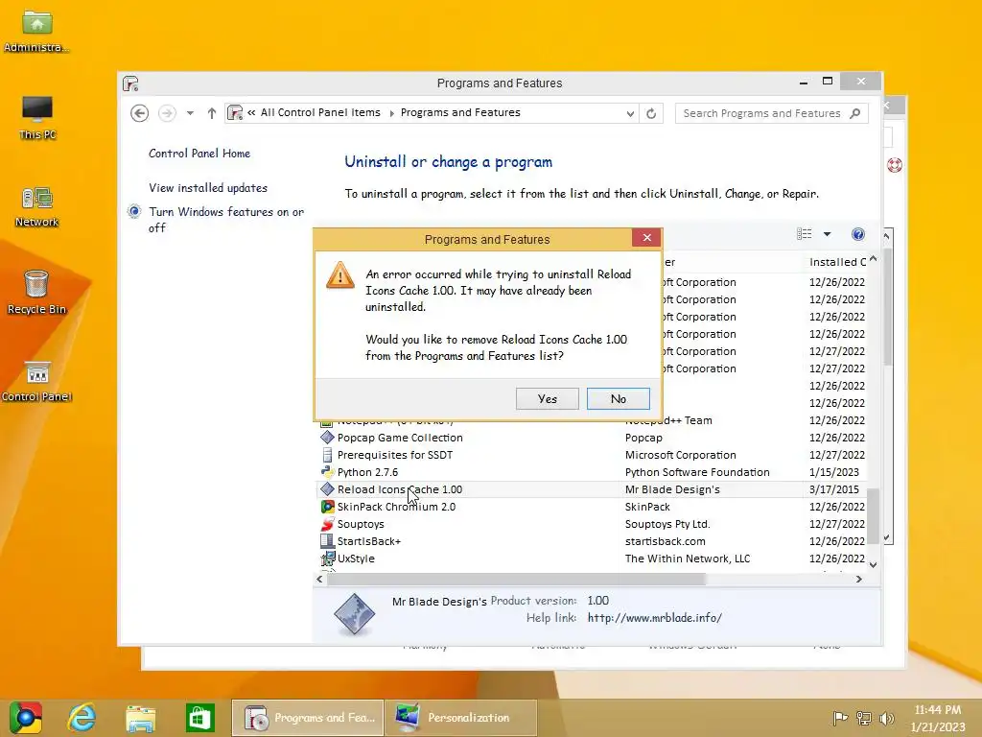Switch to Programs and Features taskbar button
The height and width of the screenshot is (737, 982).
308,718
